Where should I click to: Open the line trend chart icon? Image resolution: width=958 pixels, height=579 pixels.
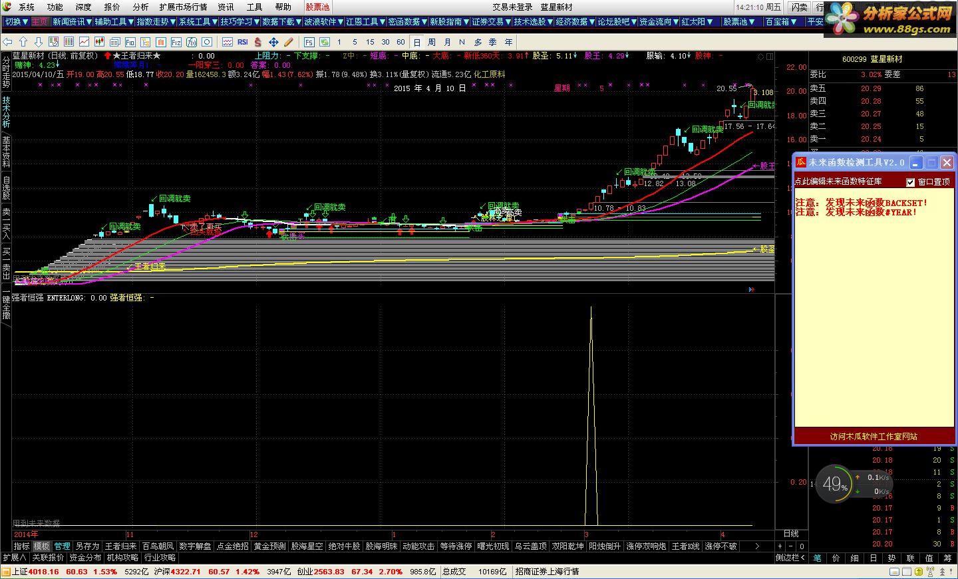tap(84, 42)
